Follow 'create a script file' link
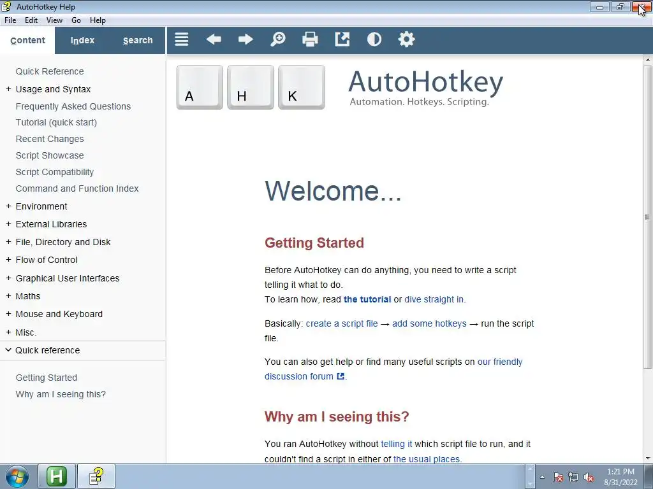Viewport: 653px width, 489px height. 342,323
